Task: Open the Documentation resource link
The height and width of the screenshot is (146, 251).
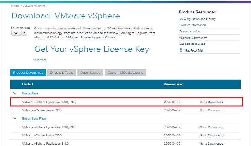Action: point(190,31)
